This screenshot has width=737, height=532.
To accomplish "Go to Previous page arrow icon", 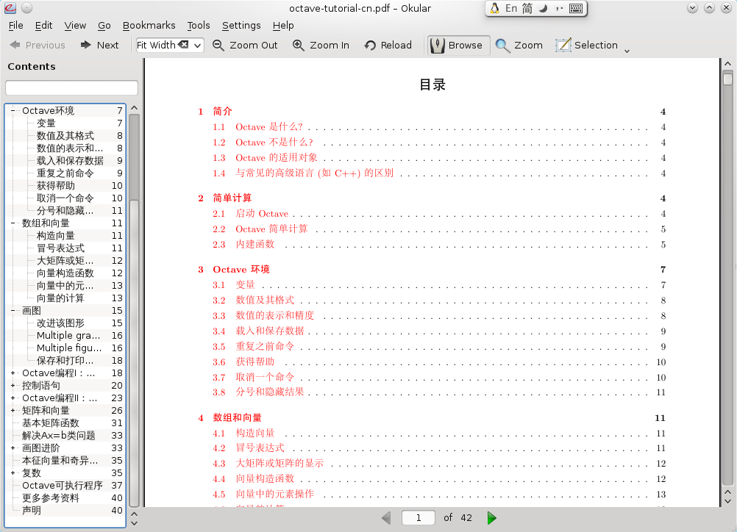I will (x=15, y=45).
